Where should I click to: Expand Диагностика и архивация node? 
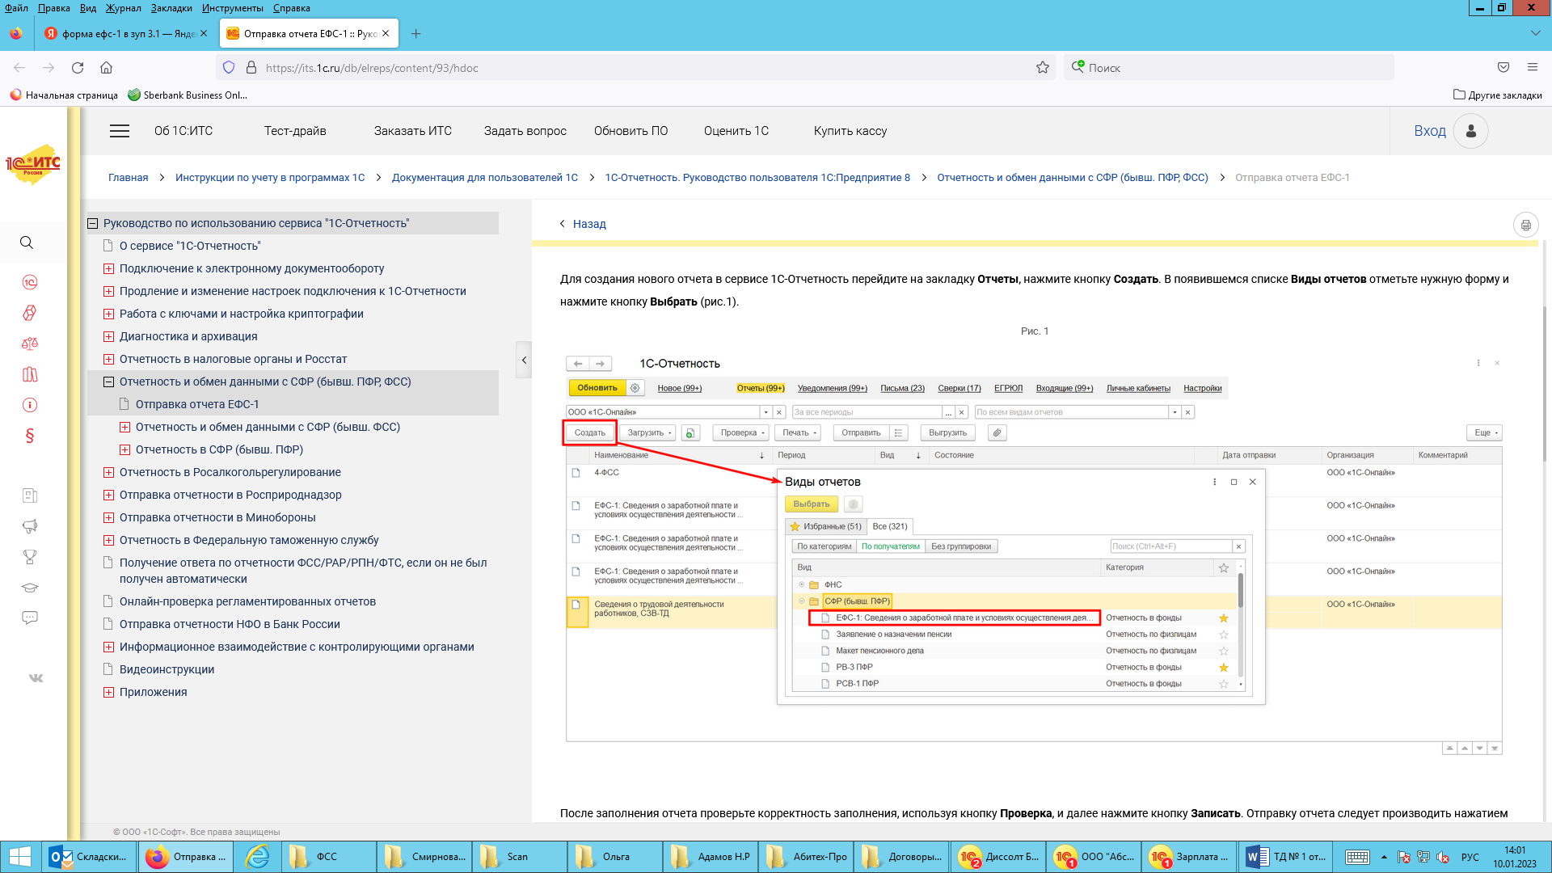[108, 336]
